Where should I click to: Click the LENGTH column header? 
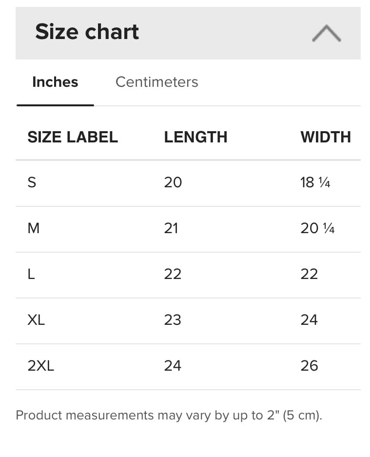[195, 137]
